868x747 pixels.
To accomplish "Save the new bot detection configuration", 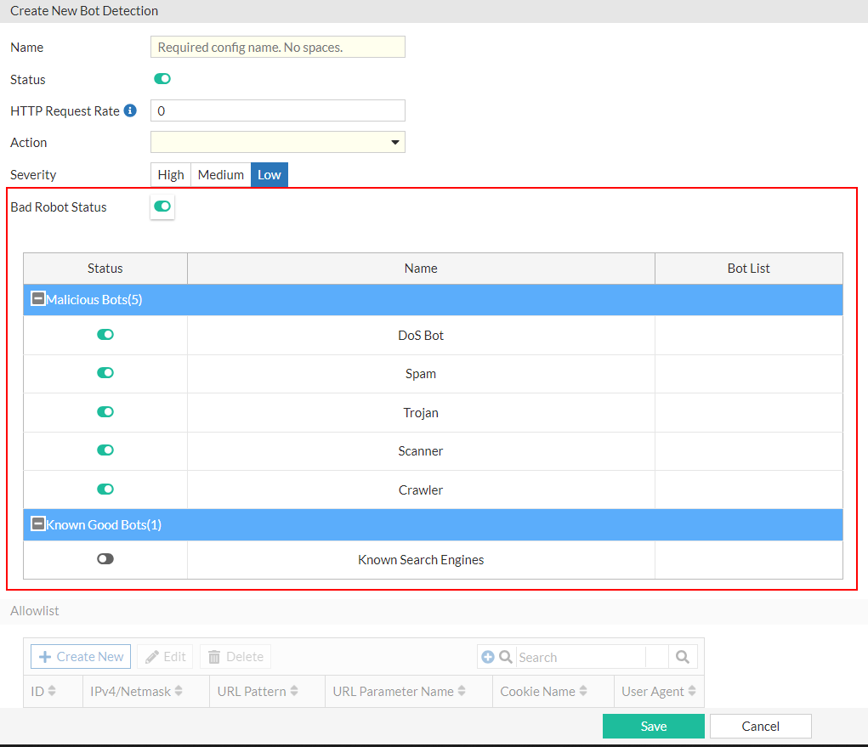I will [x=653, y=726].
